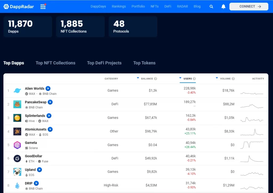The height and width of the screenshot is (193, 273).
Task: Click the Gameta purple cube icon
Action: click(x=17, y=145)
